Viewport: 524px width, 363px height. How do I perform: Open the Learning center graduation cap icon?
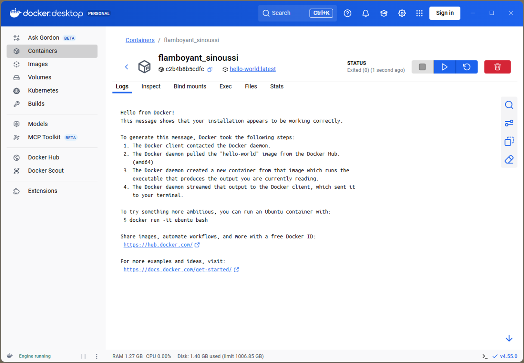coord(384,13)
